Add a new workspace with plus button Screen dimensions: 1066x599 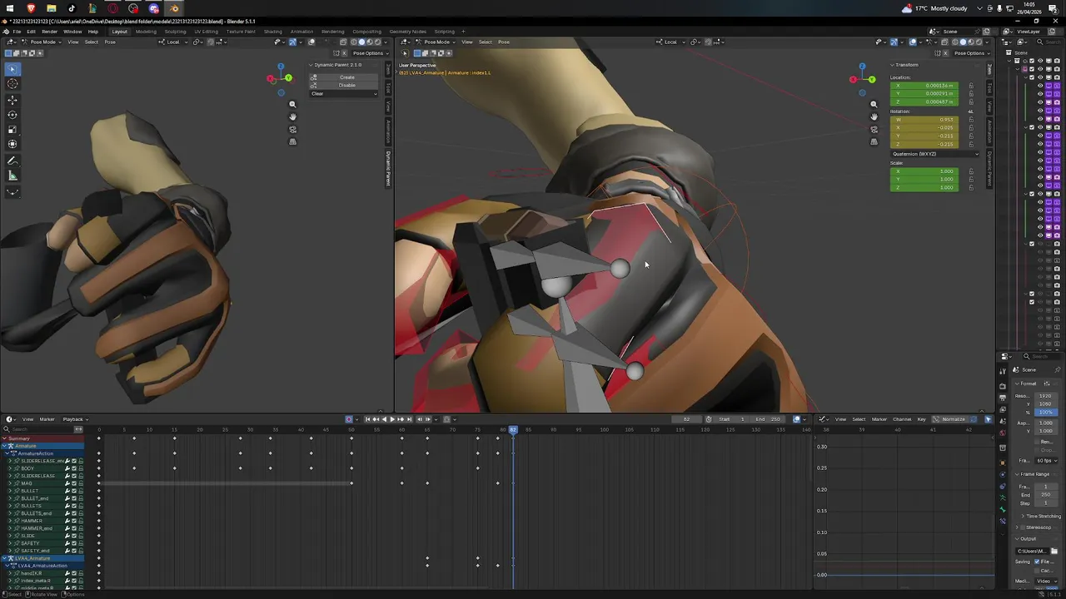465,32
